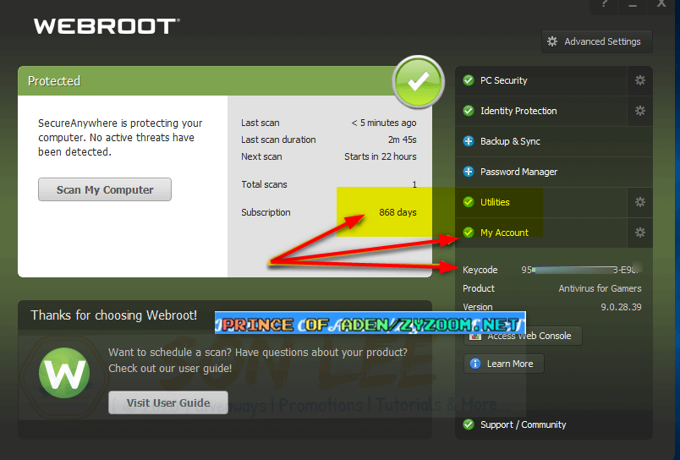Minimize the Webroot window
680x460 pixels.
(x=633, y=4)
